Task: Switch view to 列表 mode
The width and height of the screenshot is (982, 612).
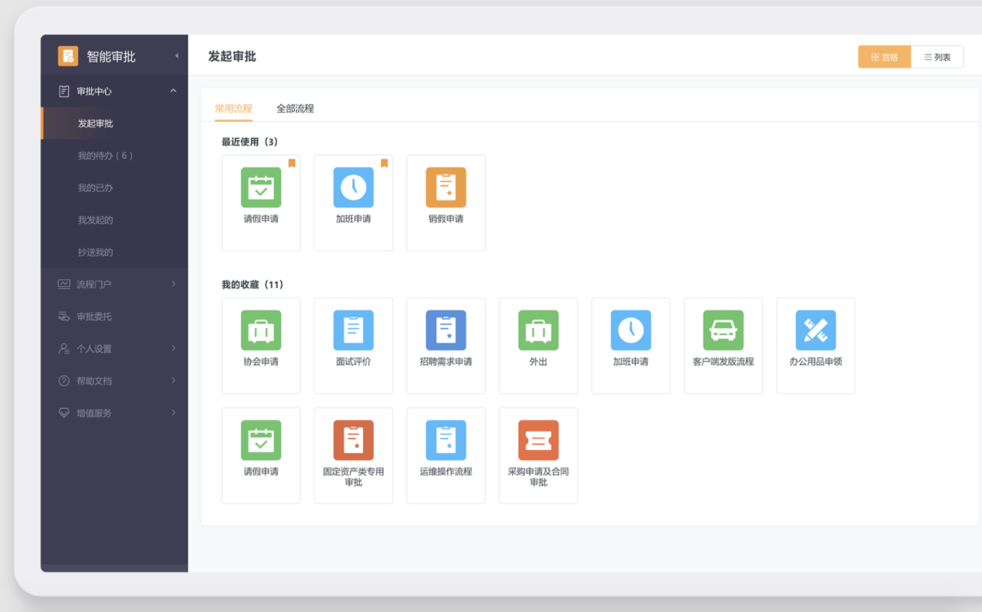Action: pos(937,56)
